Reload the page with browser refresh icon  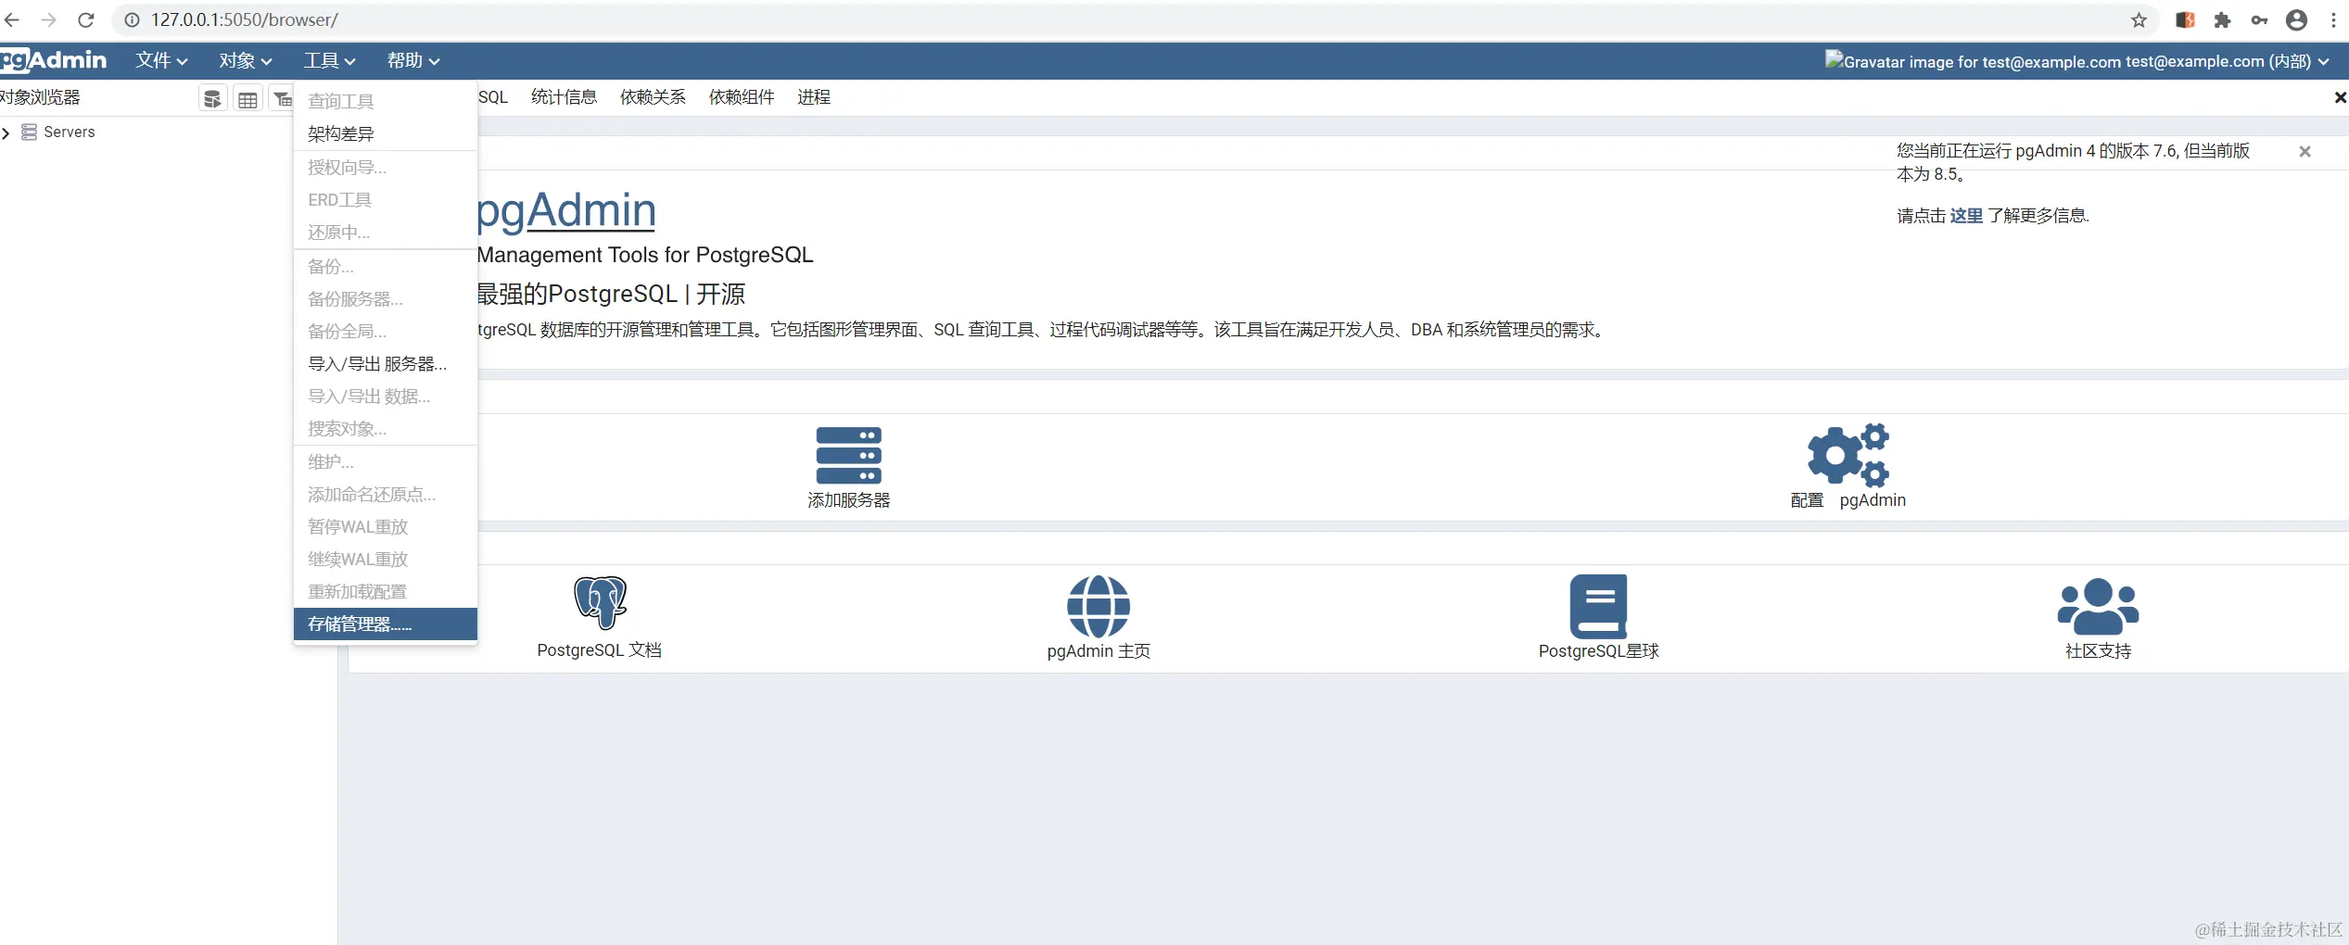click(x=85, y=19)
